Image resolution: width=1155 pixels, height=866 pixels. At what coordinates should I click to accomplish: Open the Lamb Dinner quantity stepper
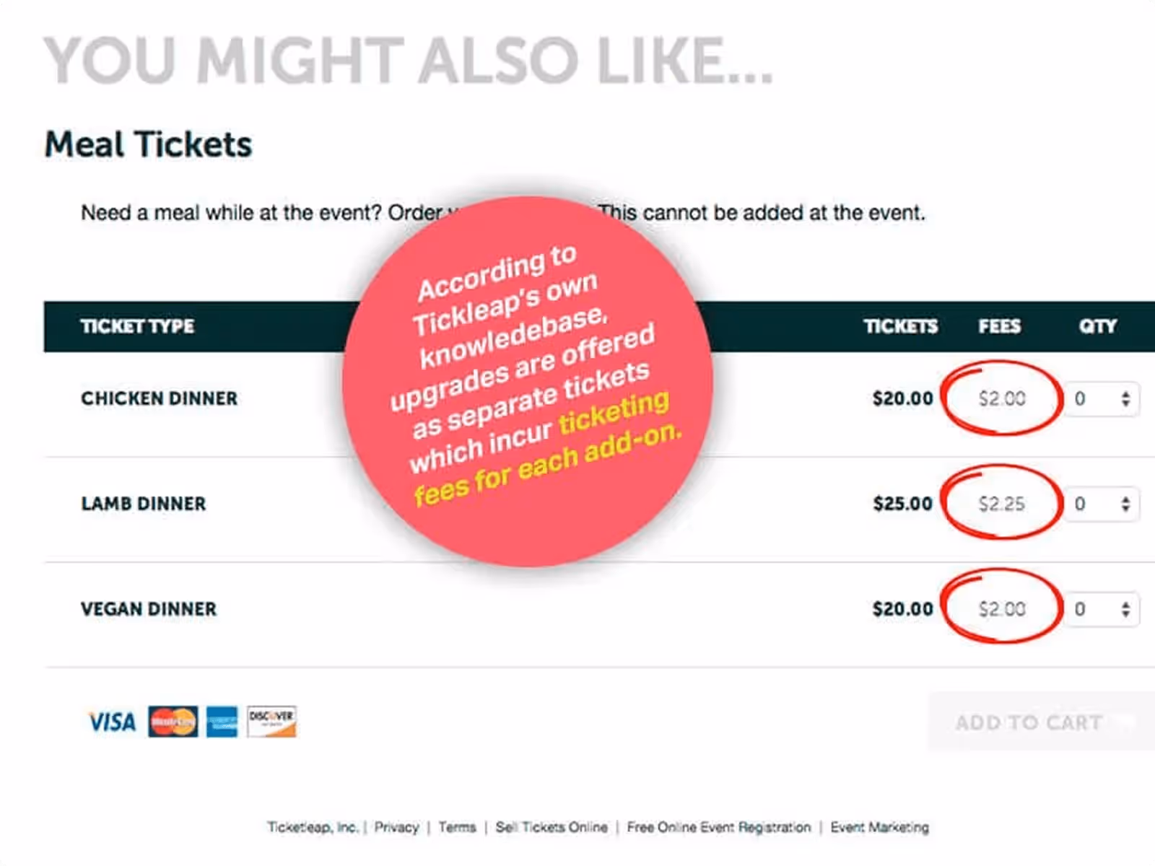tap(1125, 504)
